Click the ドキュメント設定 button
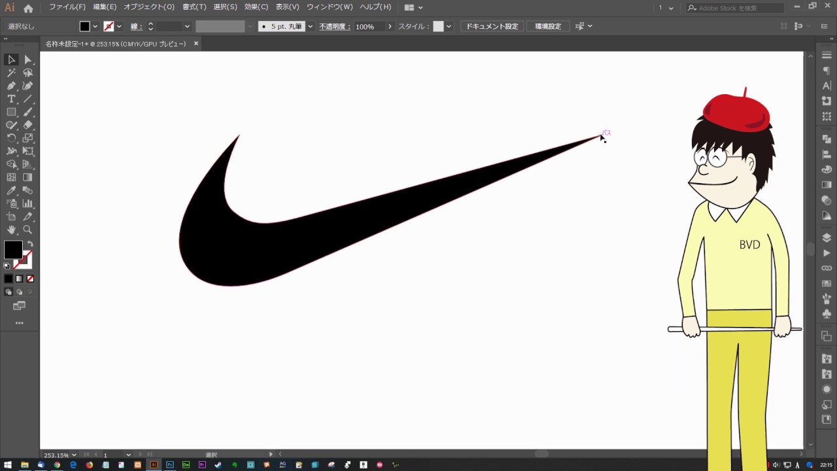Screen dimensions: 837x471 [492, 26]
